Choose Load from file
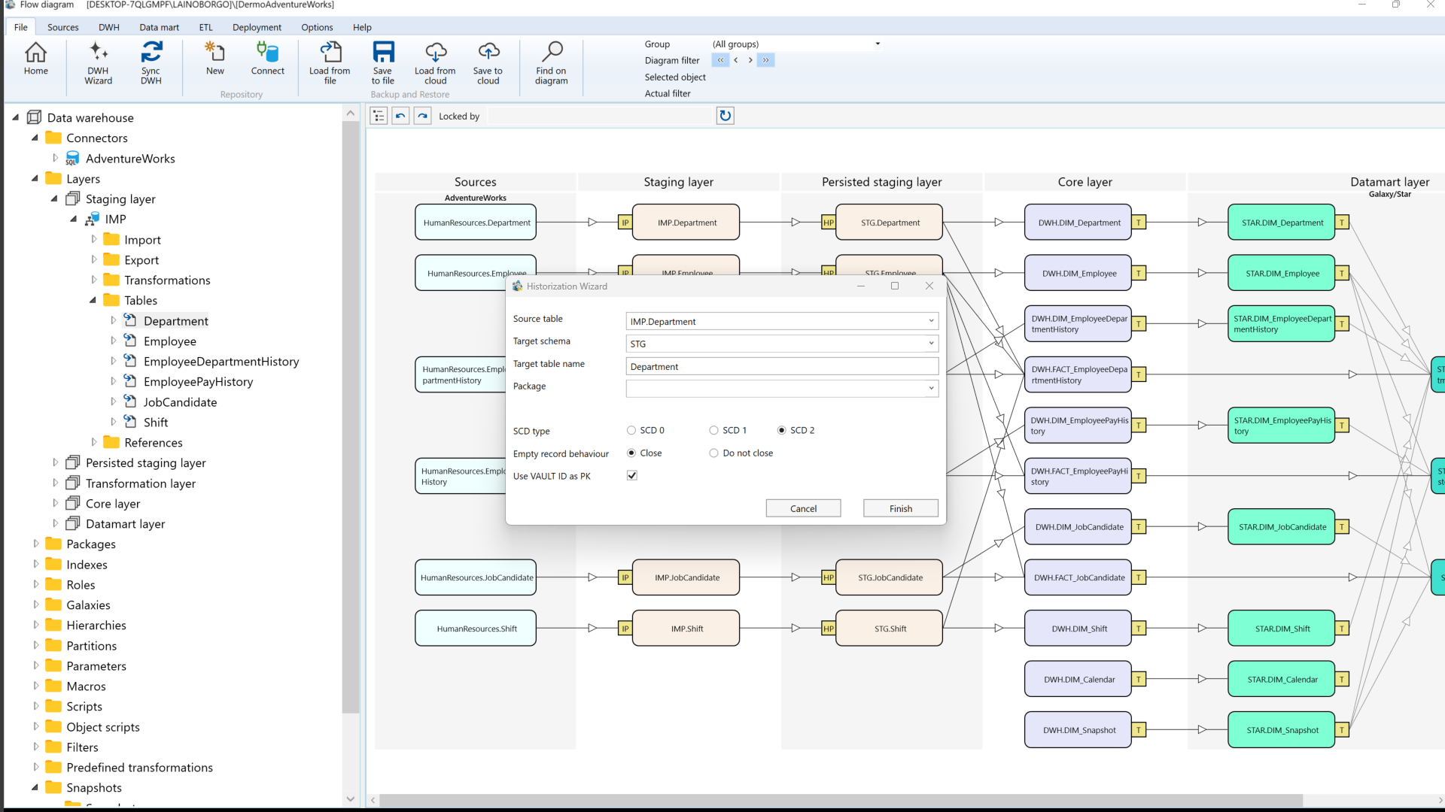This screenshot has width=1445, height=812. click(330, 63)
